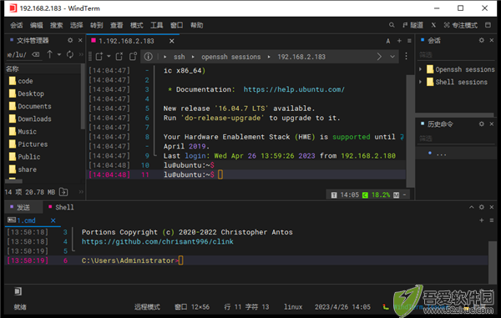Screen dimensions: 501x318
Task: Show session info via the circled i icon
Action: point(149,57)
